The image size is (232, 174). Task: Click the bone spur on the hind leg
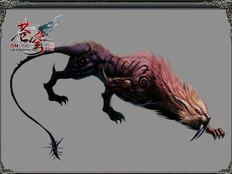coord(54,69)
